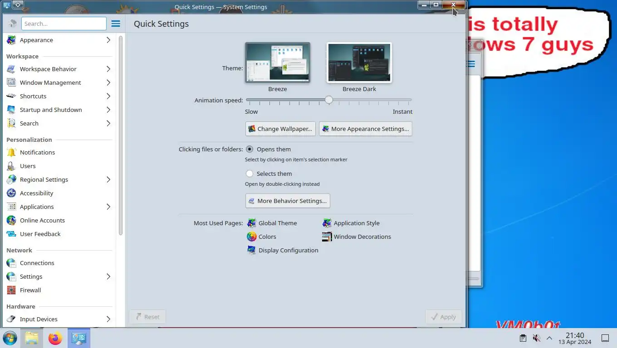Screen dimensions: 617x348
Task: Click the Startup and Shutdown icon
Action: (11, 110)
